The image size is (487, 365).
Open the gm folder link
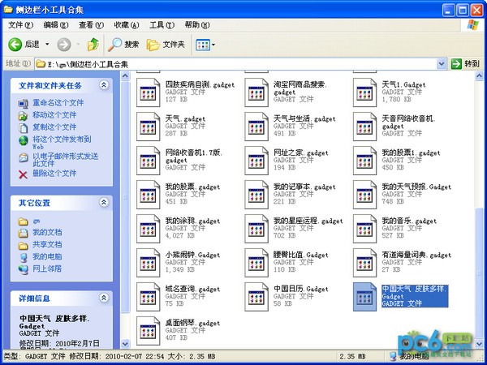36,221
